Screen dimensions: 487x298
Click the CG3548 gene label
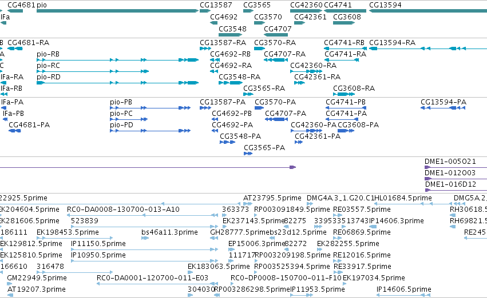(233, 29)
